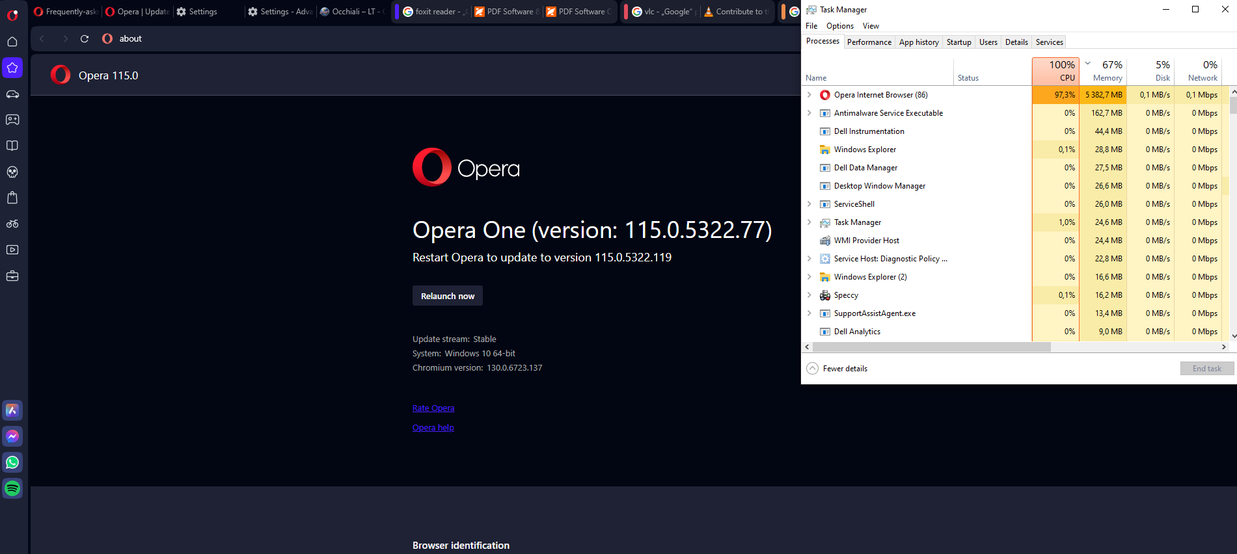Select Speccy process icon in Task Manager
The height and width of the screenshot is (554, 1237).
(825, 295)
